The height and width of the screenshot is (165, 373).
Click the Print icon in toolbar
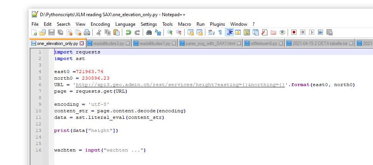pos(87,33)
